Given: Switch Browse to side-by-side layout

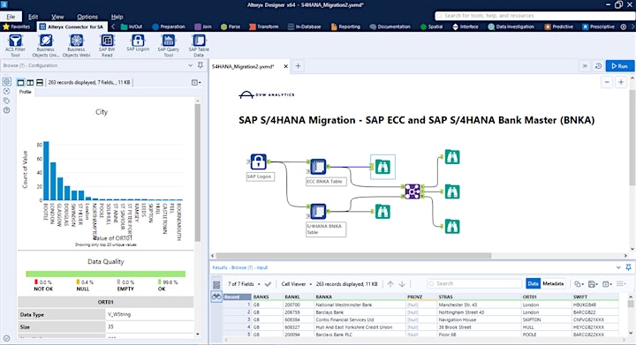Looking at the screenshot, I should click(x=30, y=82).
